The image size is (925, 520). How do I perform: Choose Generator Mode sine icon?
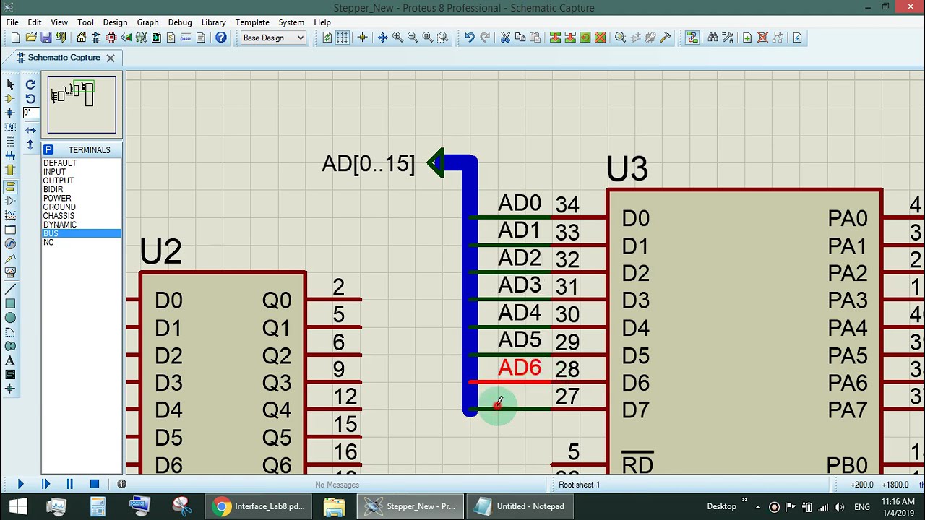click(x=10, y=245)
